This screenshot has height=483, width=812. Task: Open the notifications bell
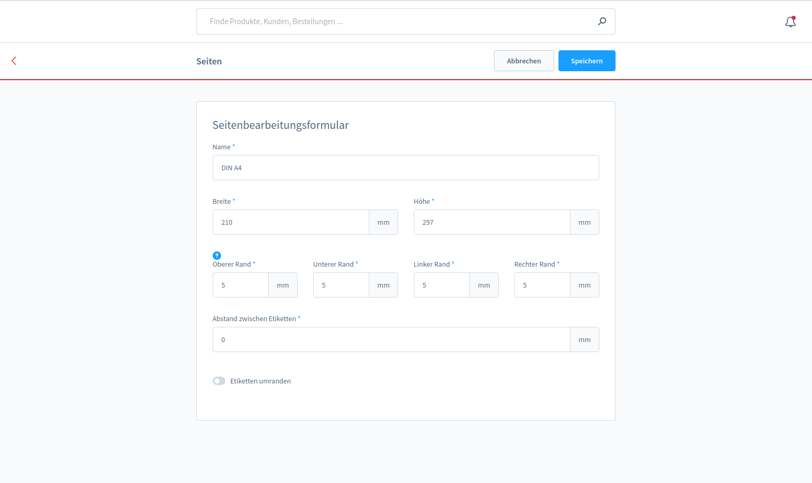(x=791, y=21)
